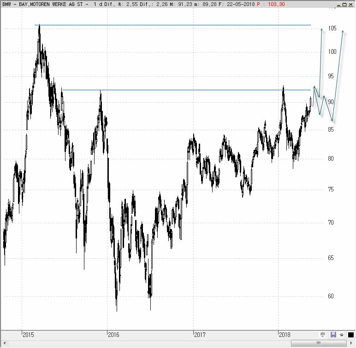This screenshot has width=356, height=348.
Task: Click the 100 price axis label
Action: pyautogui.click(x=332, y=52)
